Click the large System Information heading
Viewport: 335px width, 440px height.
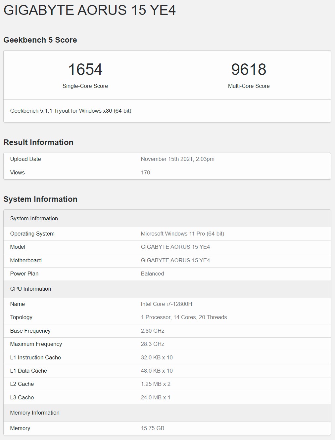coord(40,199)
